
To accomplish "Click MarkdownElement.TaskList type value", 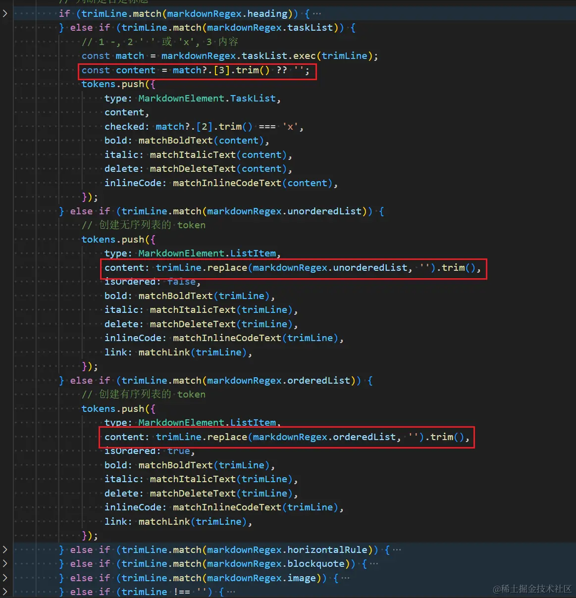I will (x=207, y=99).
